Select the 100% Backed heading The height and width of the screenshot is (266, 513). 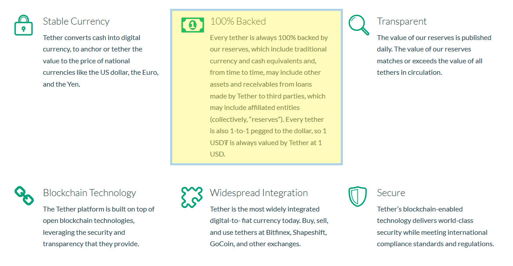click(238, 21)
